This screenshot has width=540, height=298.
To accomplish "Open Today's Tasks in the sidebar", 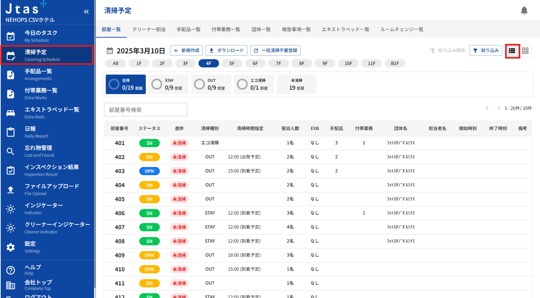I will 47,36.
